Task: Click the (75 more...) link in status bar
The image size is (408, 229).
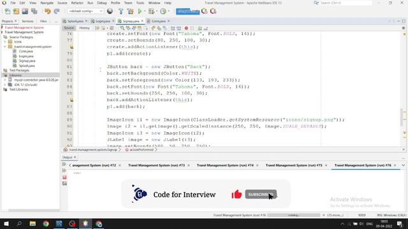Action: point(335,215)
